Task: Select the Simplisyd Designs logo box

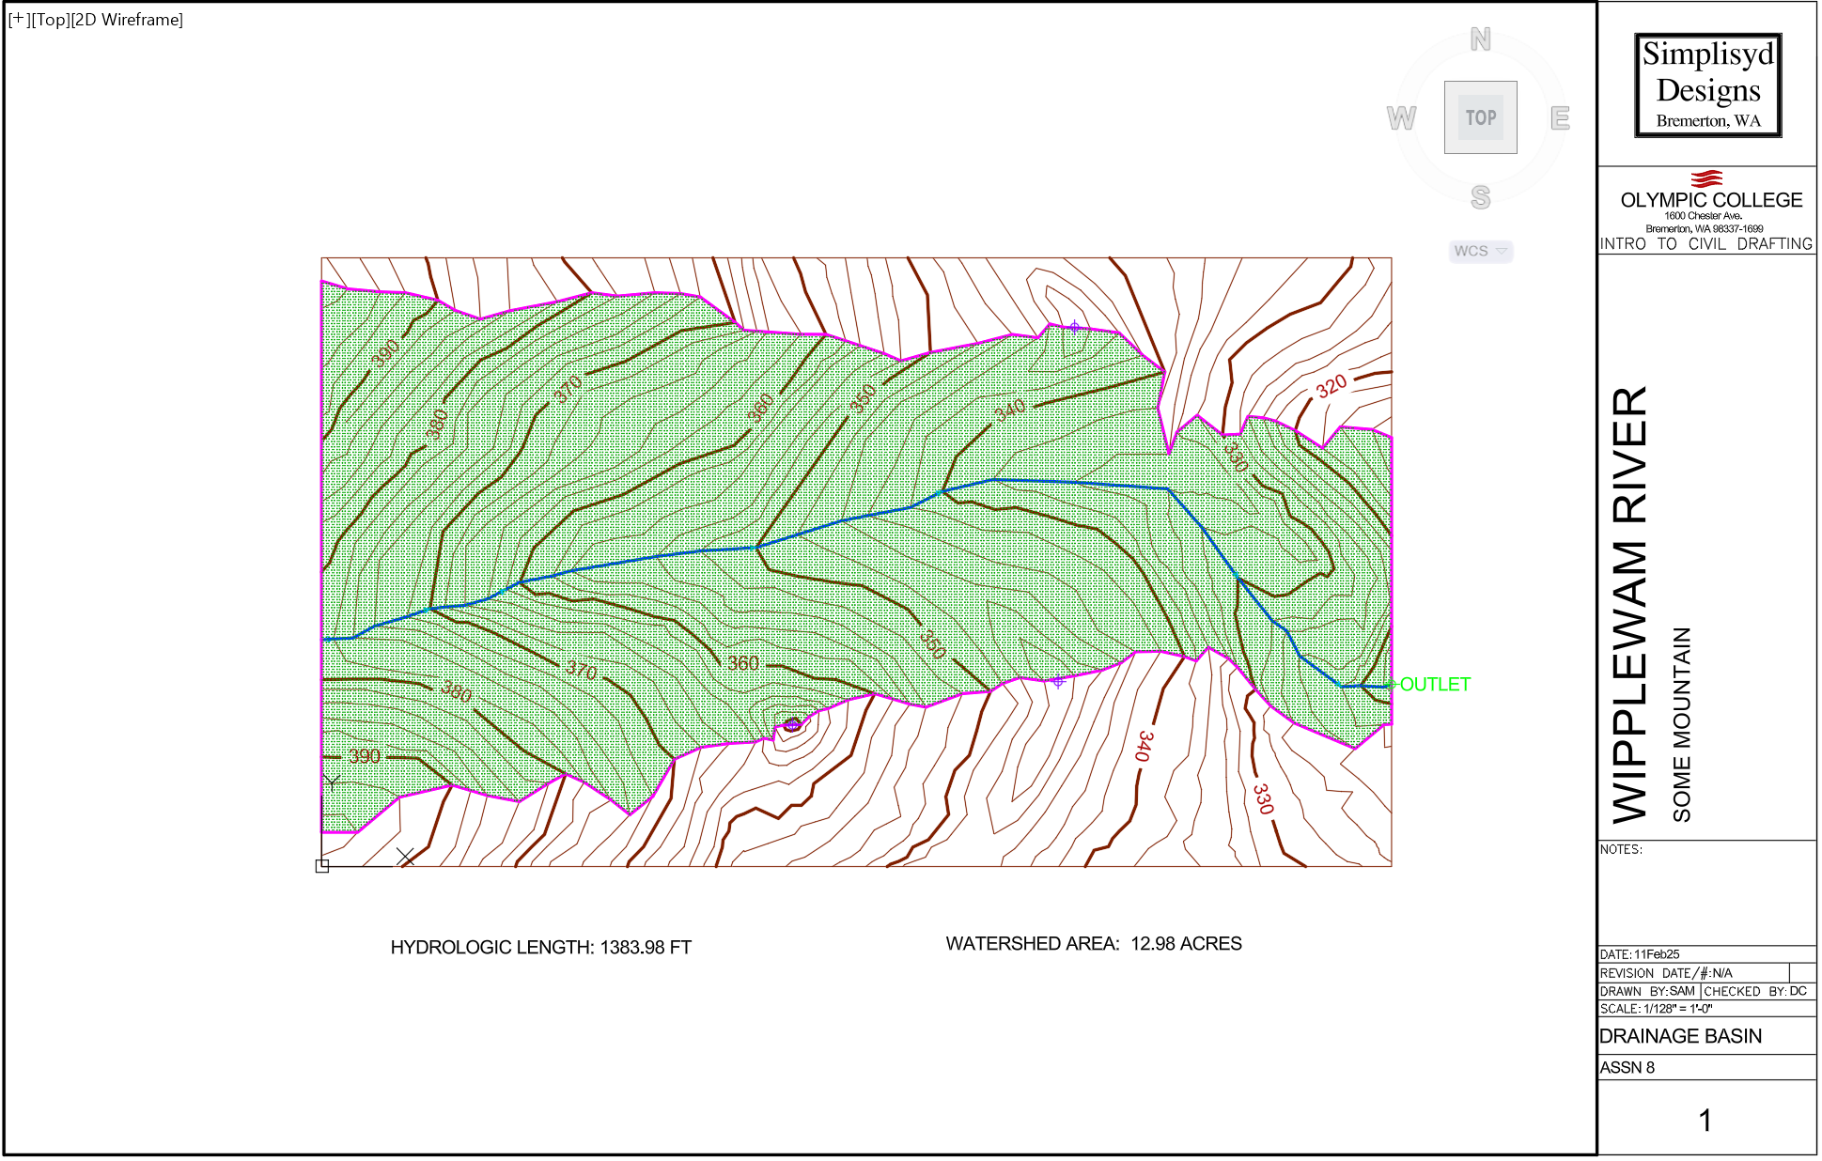Action: (x=1707, y=85)
